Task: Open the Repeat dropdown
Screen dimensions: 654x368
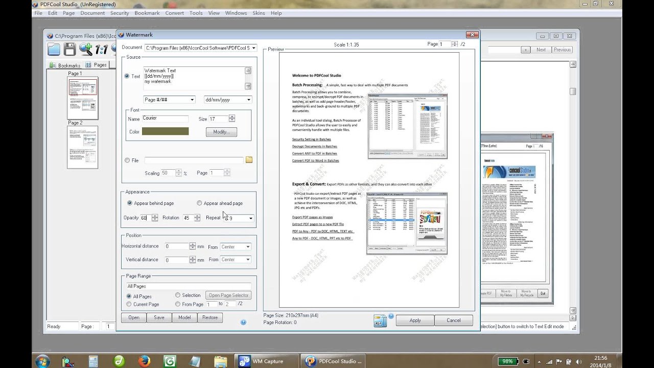Action: click(250, 218)
